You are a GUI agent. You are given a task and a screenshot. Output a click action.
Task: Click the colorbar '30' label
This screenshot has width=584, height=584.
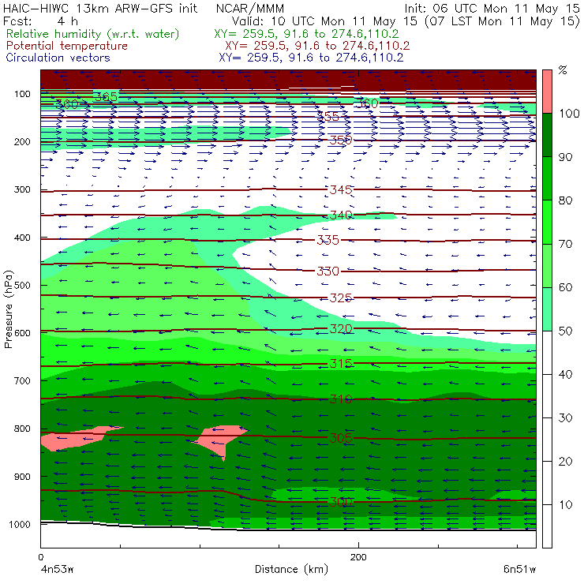[565, 418]
